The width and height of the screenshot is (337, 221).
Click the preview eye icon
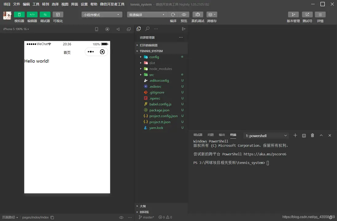184,14
